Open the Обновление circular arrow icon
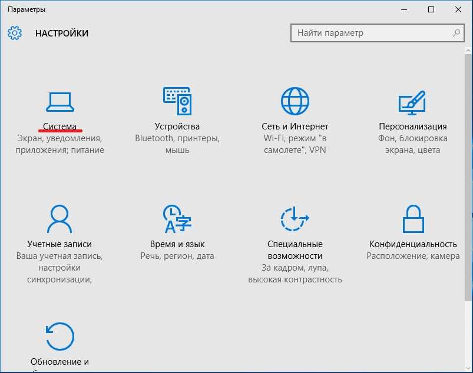Viewport: 473px width, 373px height. 59,337
